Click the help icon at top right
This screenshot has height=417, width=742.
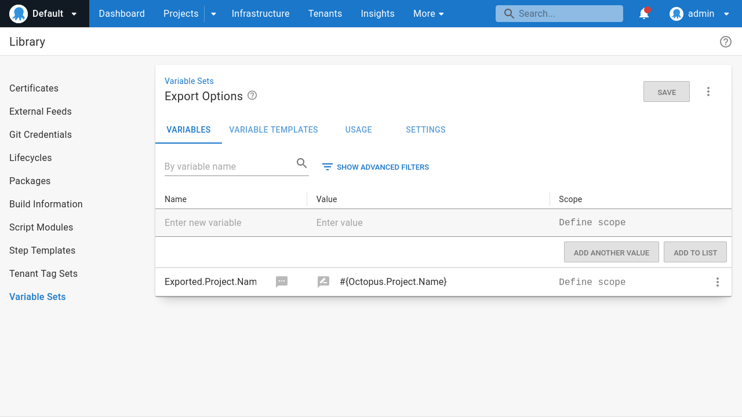pos(725,42)
